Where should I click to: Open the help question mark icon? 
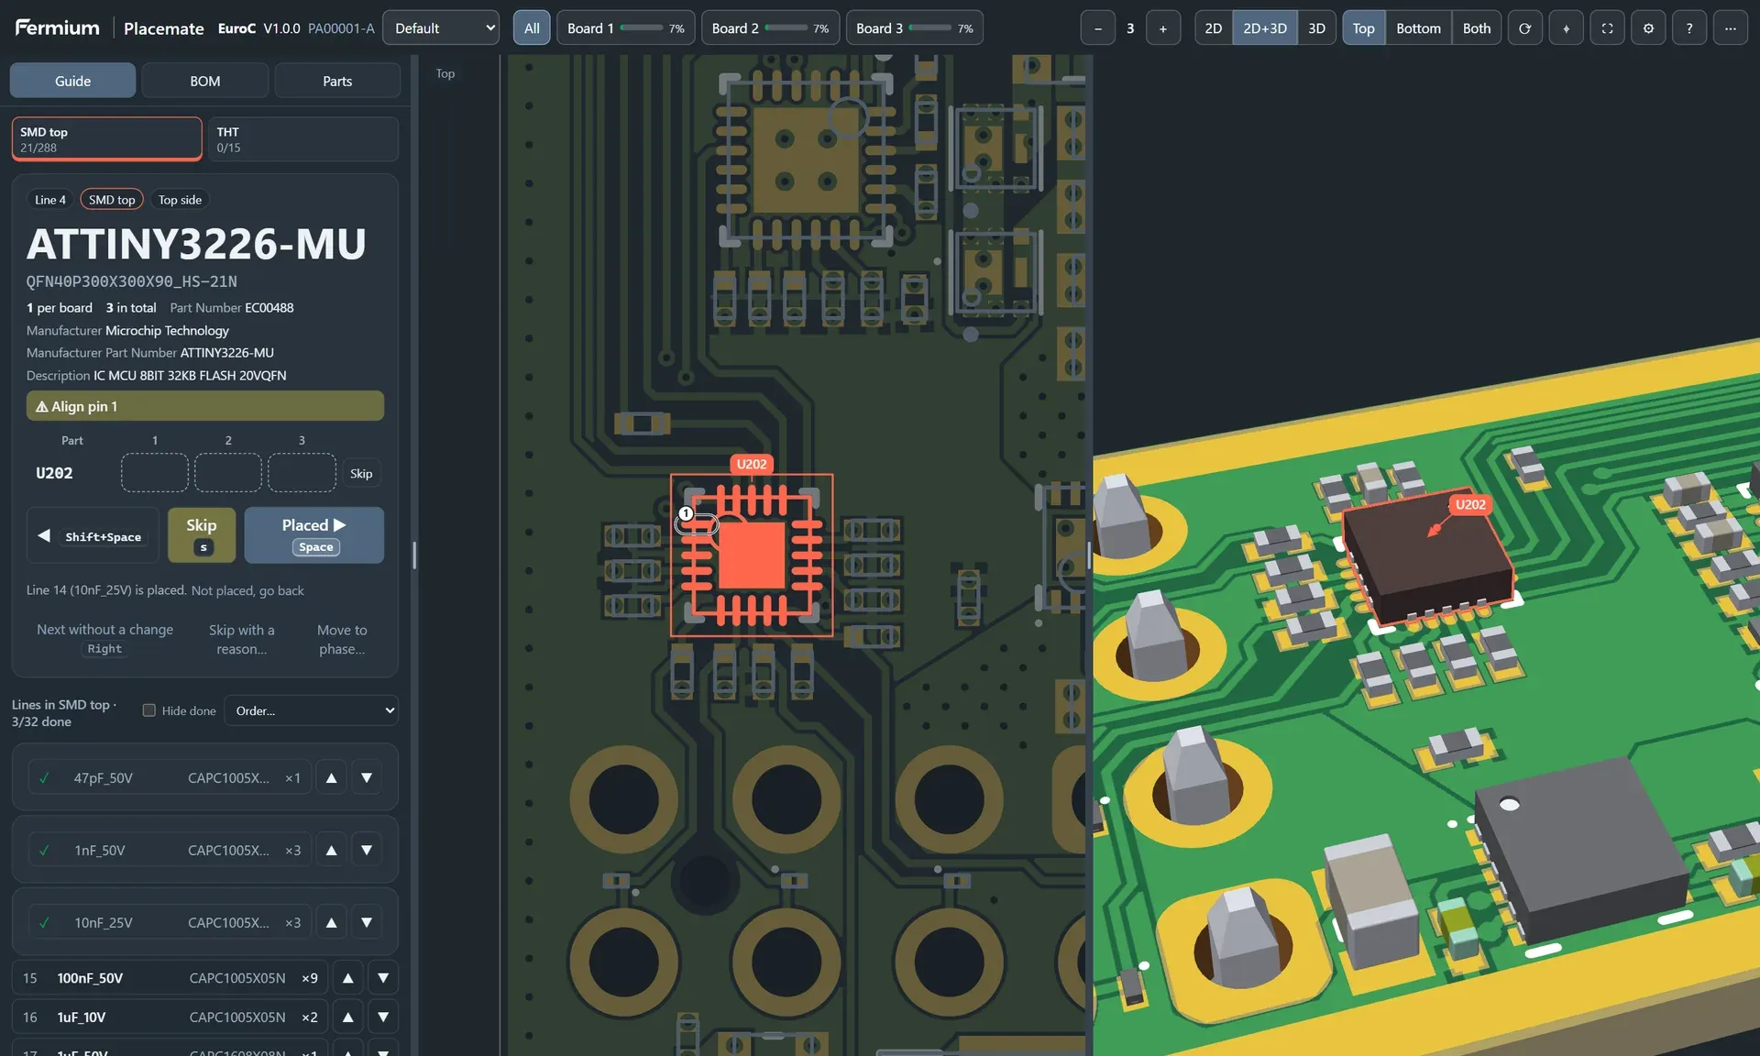click(1689, 28)
